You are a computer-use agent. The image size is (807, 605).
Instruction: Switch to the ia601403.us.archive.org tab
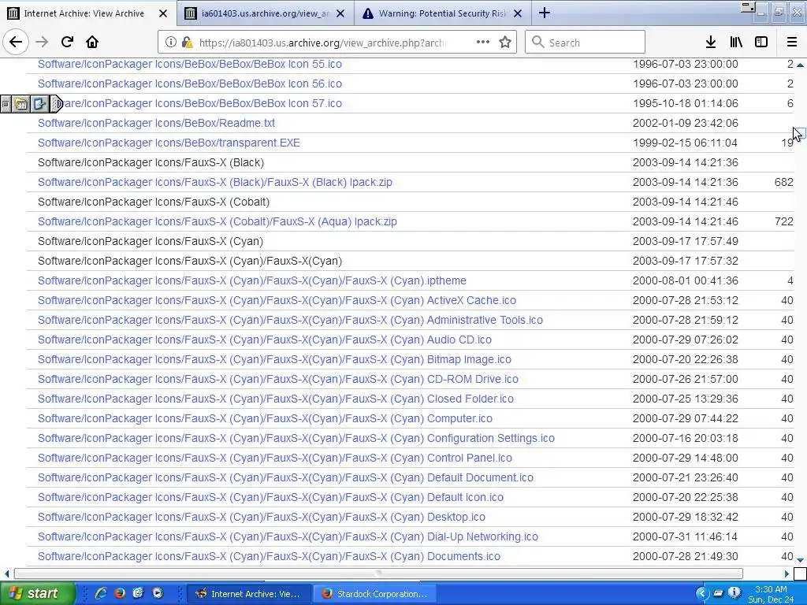265,13
